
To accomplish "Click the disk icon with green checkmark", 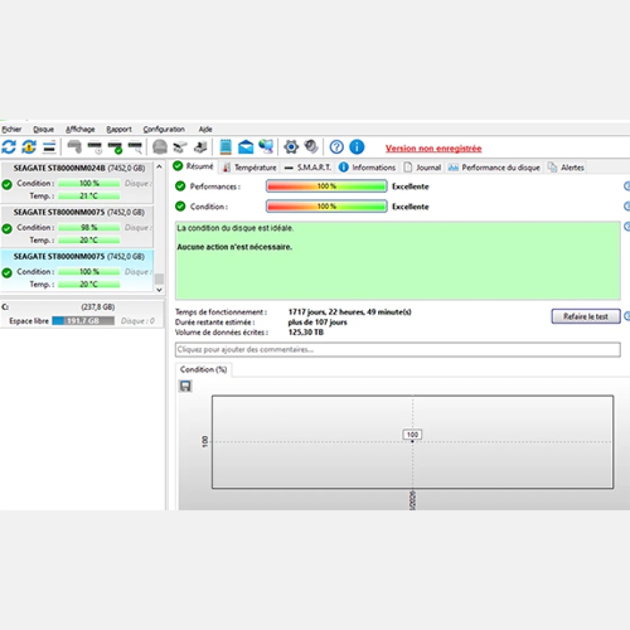I will (x=115, y=148).
